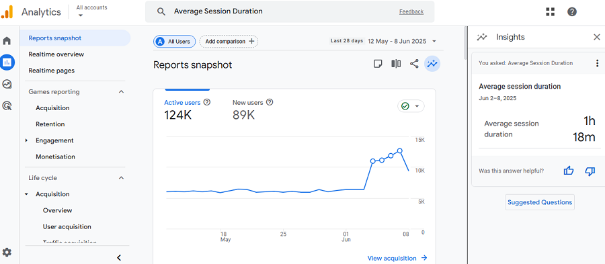This screenshot has width=605, height=264.
Task: Open the Home icon in left rail
Action: point(7,41)
